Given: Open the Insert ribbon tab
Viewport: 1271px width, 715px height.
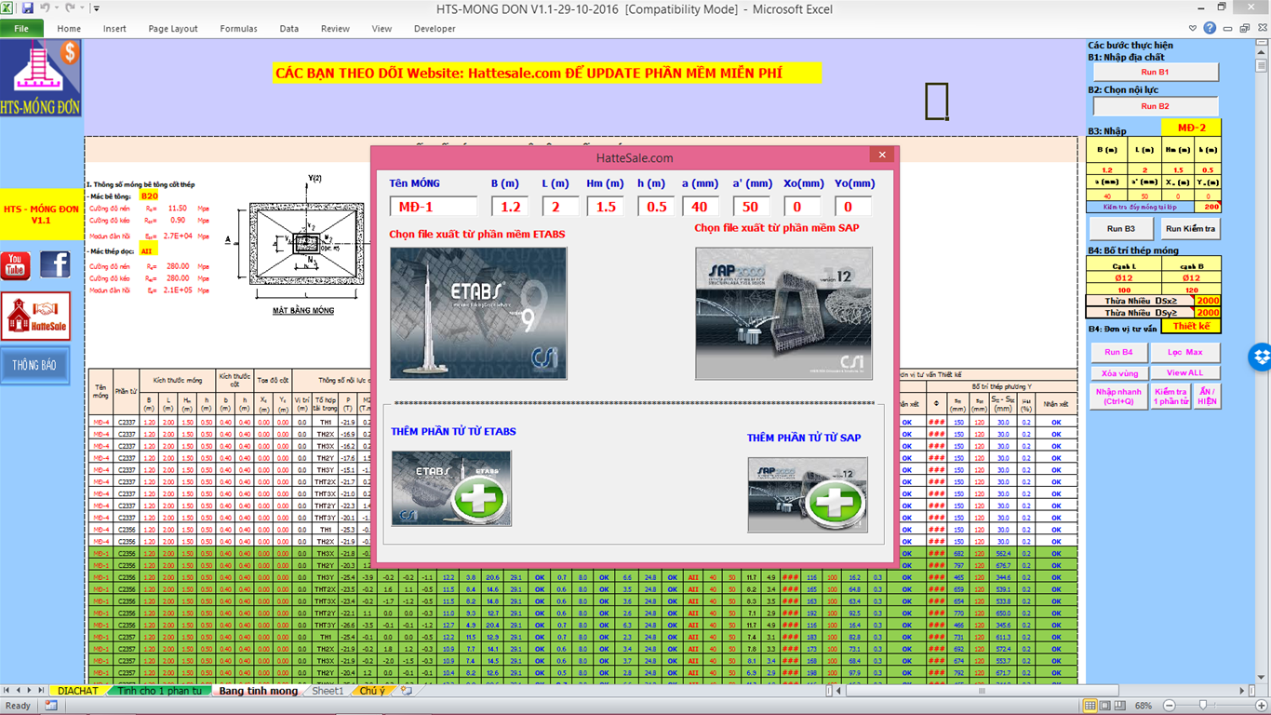Looking at the screenshot, I should (114, 28).
